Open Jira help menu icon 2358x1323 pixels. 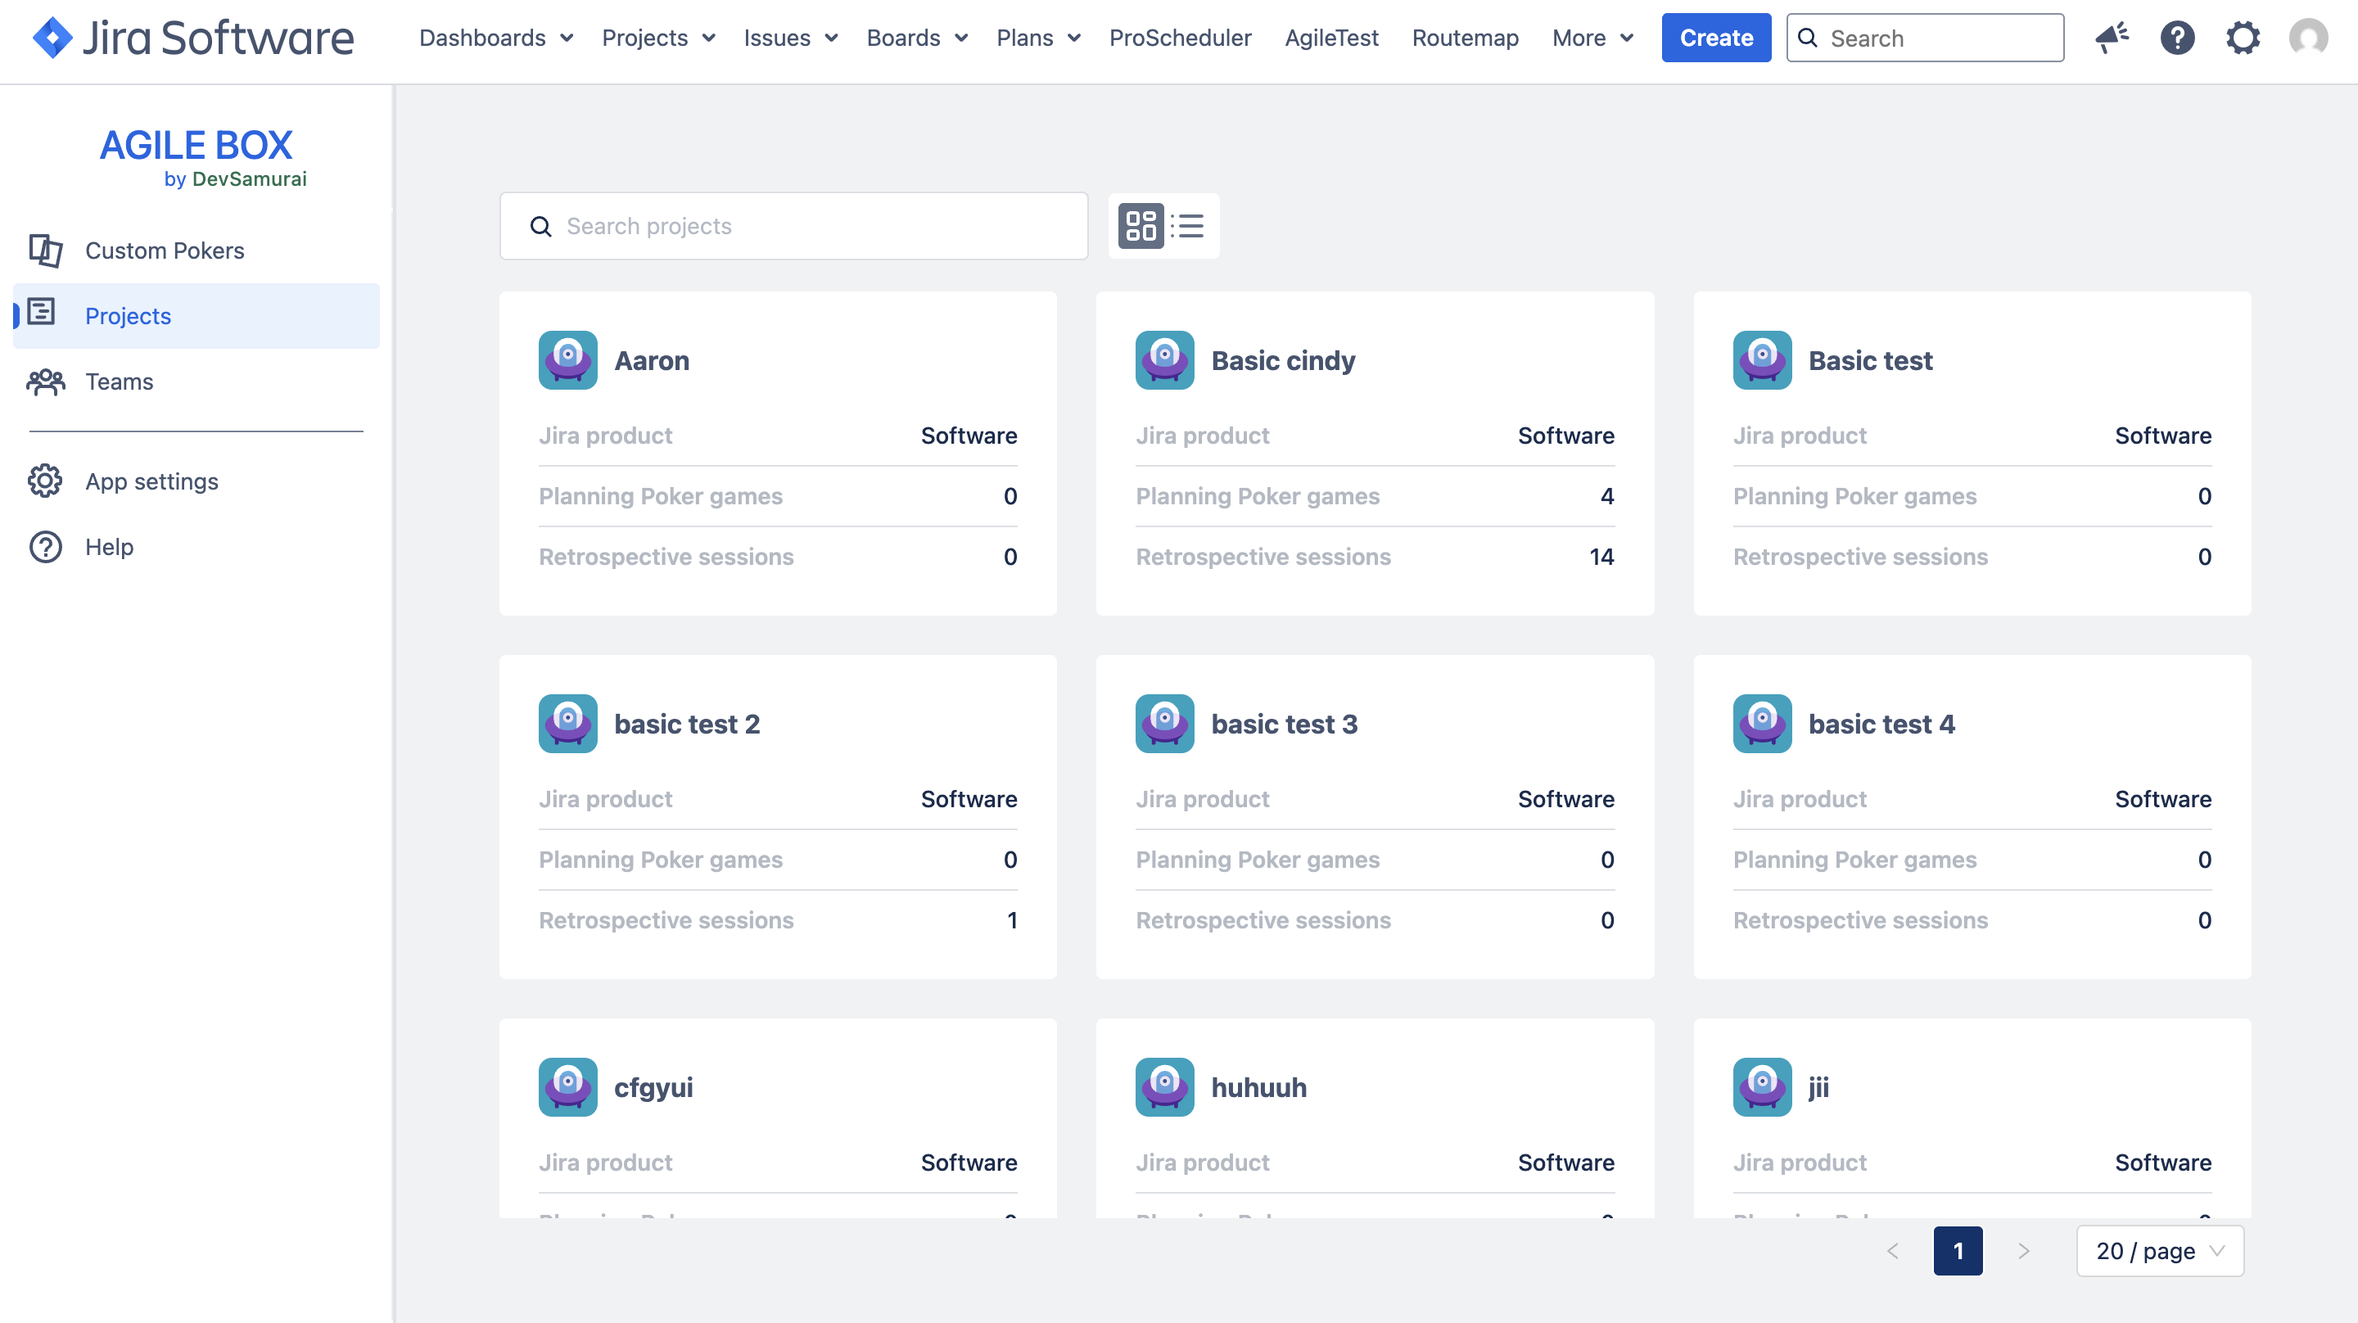coord(2177,38)
